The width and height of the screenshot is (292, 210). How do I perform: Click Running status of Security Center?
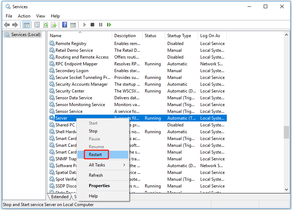[153, 91]
